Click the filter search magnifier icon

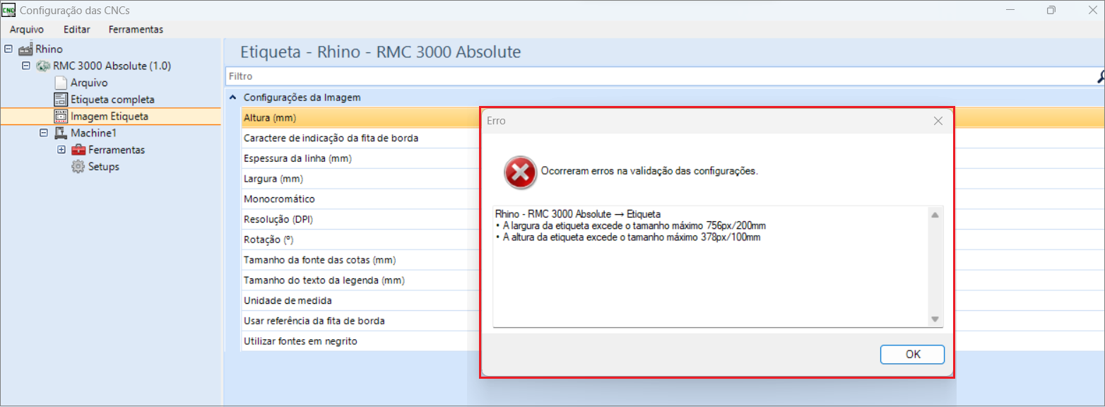1100,76
